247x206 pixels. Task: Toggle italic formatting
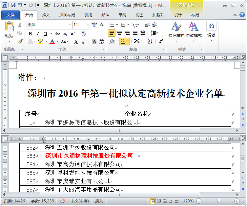[38, 33]
